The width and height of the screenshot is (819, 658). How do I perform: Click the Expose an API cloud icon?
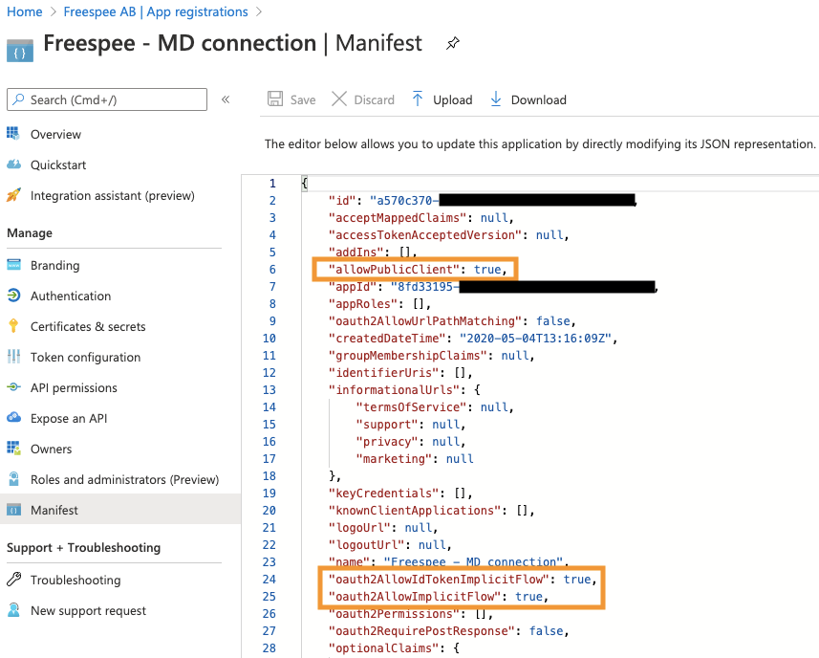[x=13, y=418]
